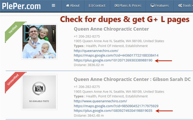The image size is (193, 120).
Task: Open the maps link with cid=4436017722188338414
Action: (116, 55)
